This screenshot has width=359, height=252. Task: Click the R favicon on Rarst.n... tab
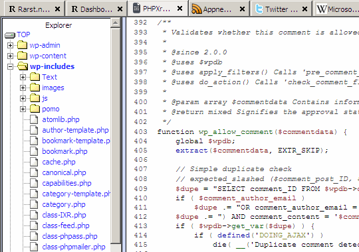click(12, 9)
